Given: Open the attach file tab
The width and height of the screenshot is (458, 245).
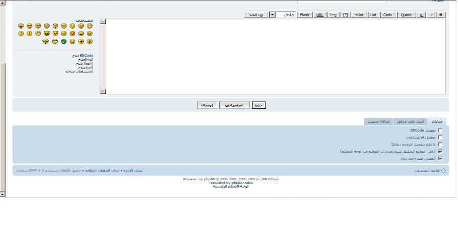Looking at the screenshot, I should tap(410, 121).
